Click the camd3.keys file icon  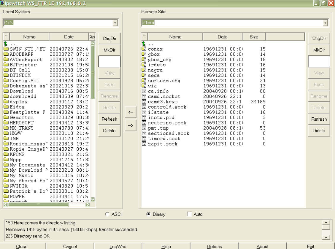click(x=144, y=102)
